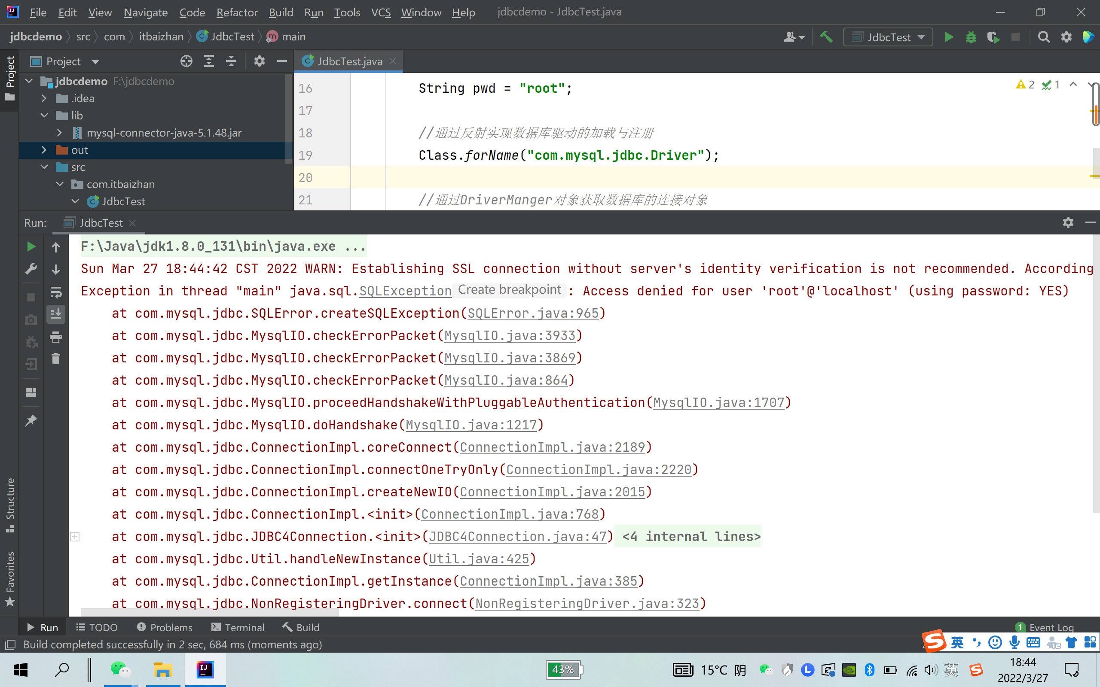
Task: Click the stop button in main toolbar
Action: [1015, 37]
